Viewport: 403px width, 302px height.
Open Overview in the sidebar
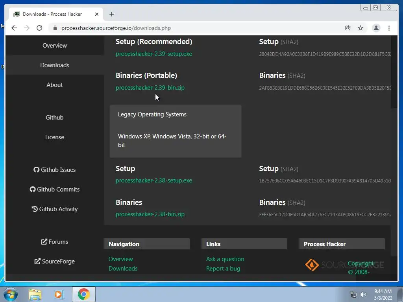click(54, 46)
